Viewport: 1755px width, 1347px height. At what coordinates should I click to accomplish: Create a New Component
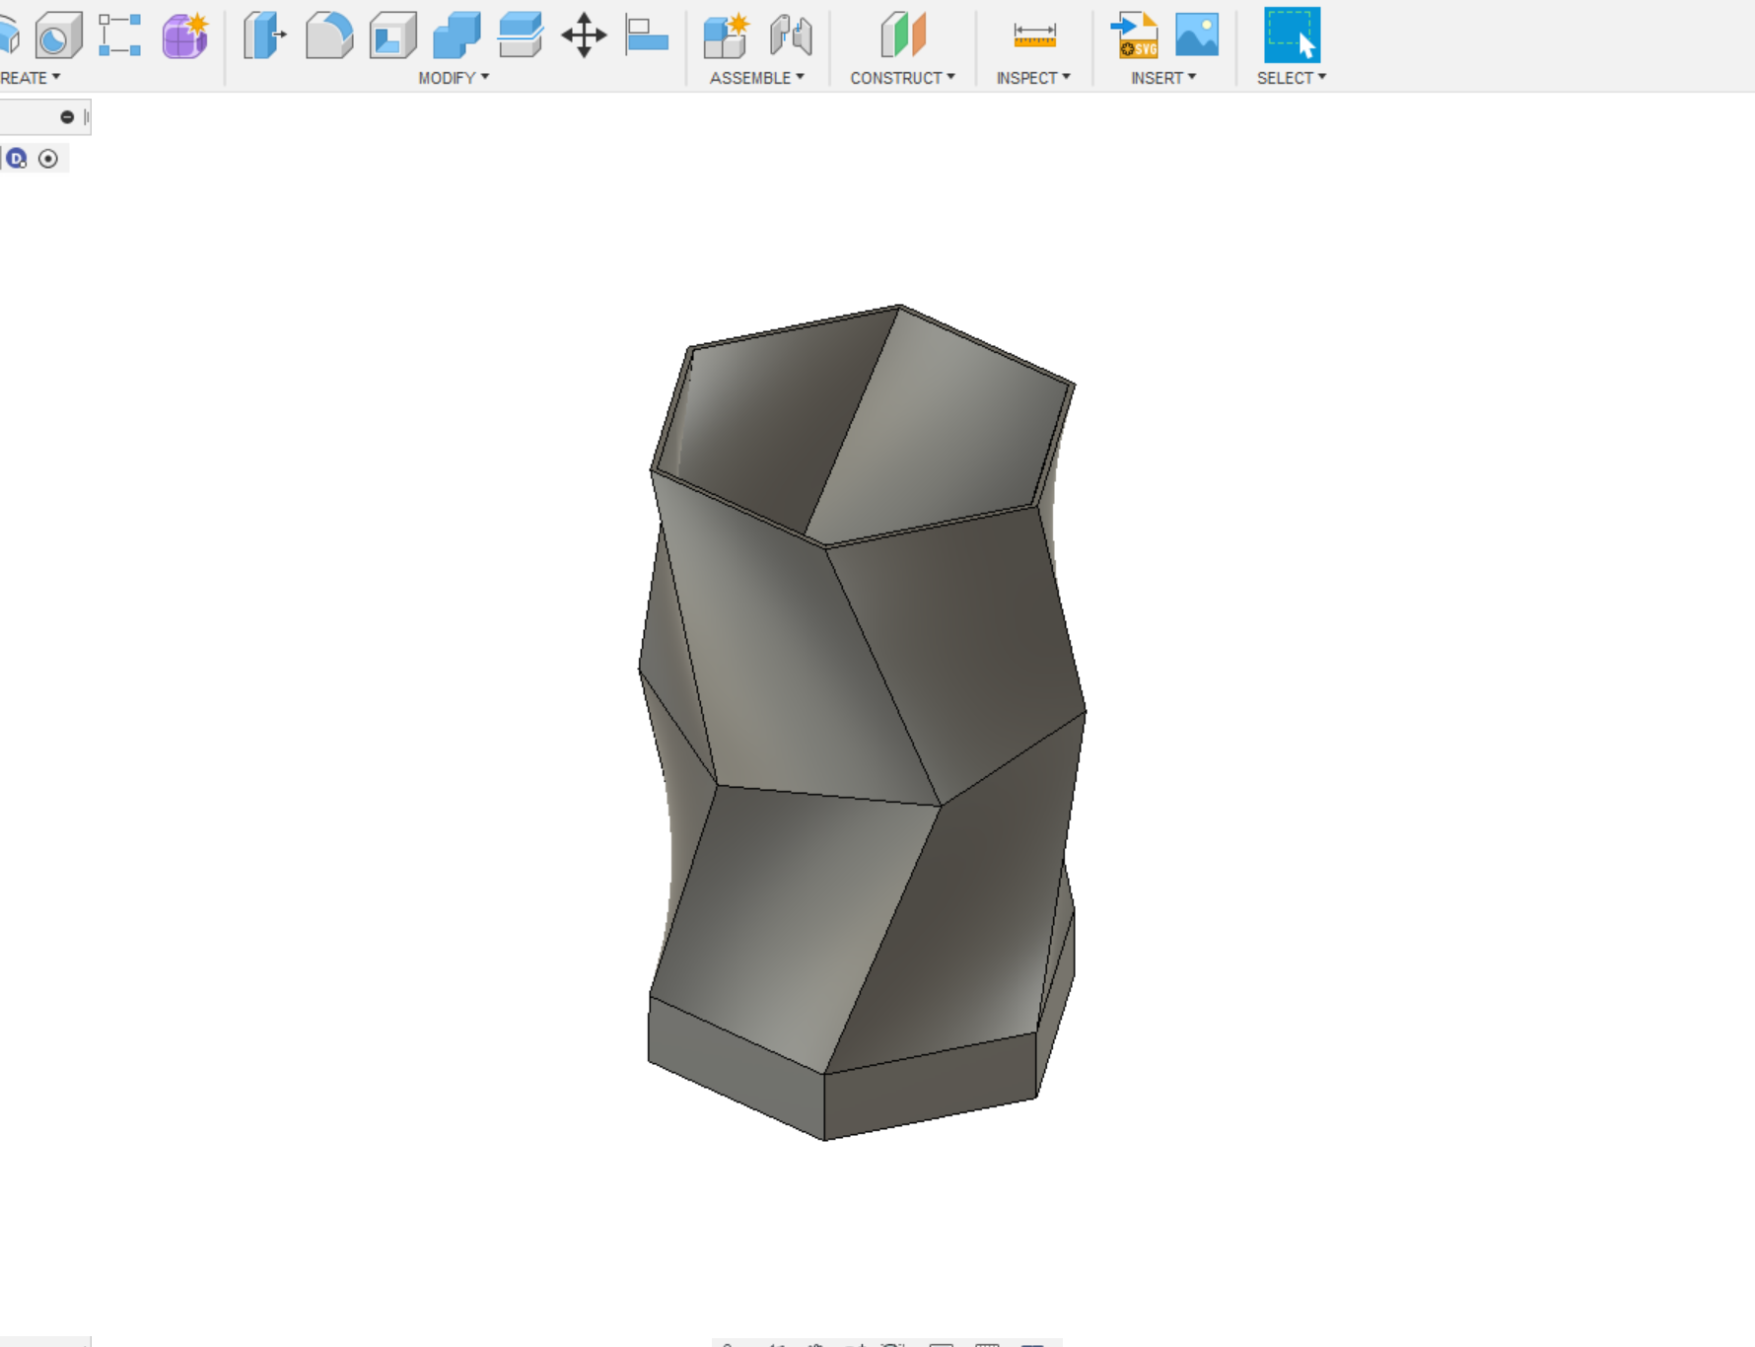(727, 35)
